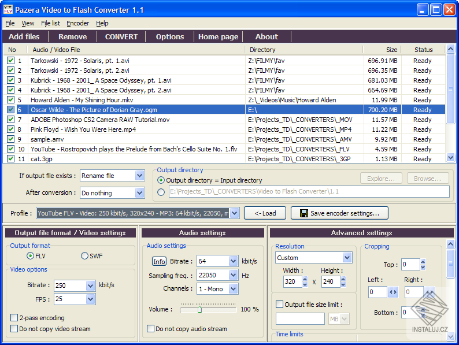Click Advanced settings scrollbar up arrow
The height and width of the screenshot is (345, 459).
[450, 244]
